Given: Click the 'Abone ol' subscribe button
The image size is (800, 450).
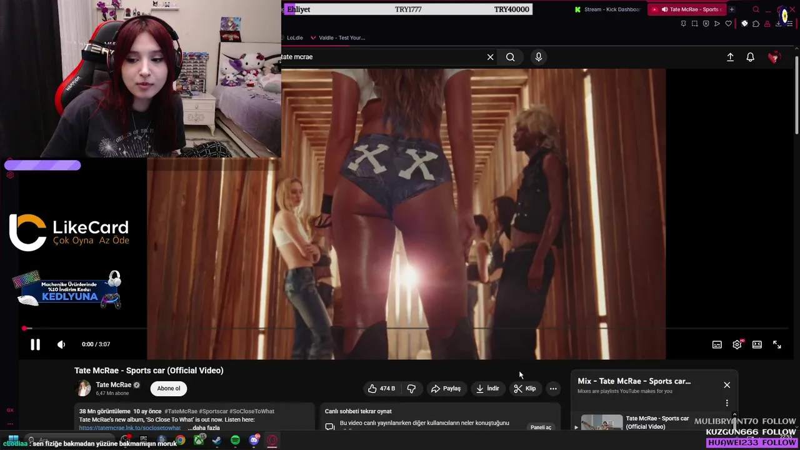Looking at the screenshot, I should (169, 388).
